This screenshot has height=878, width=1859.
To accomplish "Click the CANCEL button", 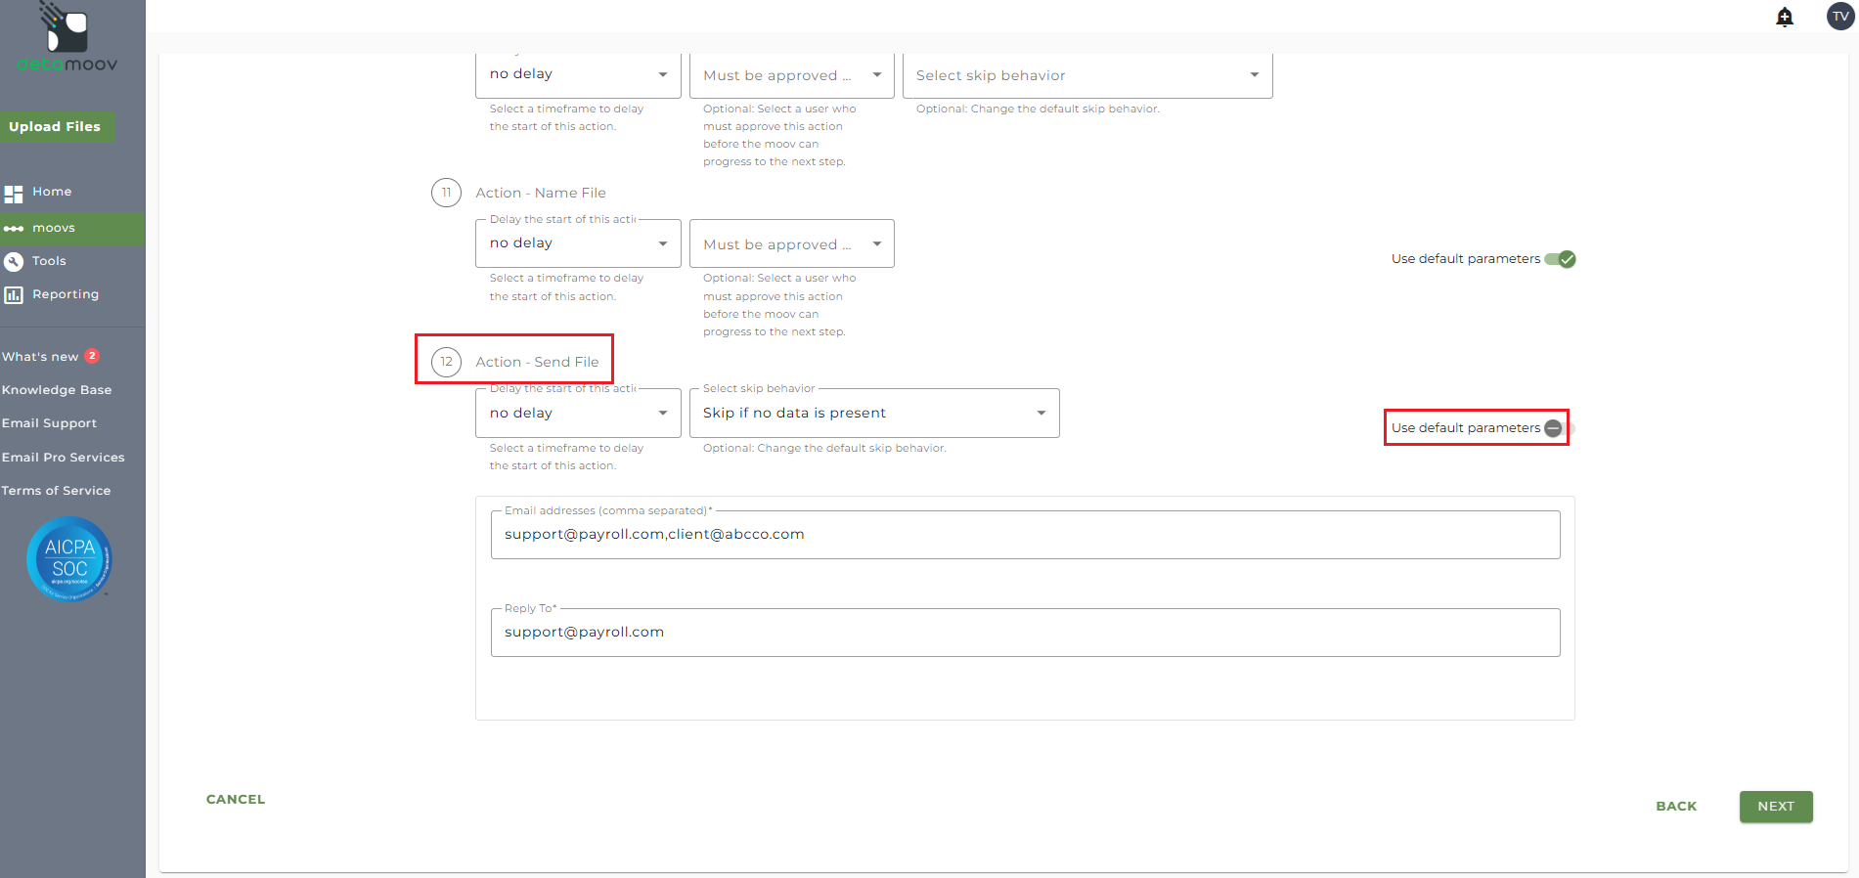I will (236, 800).
